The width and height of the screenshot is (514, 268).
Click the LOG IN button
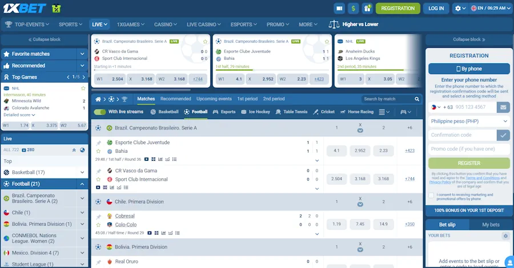click(x=436, y=8)
